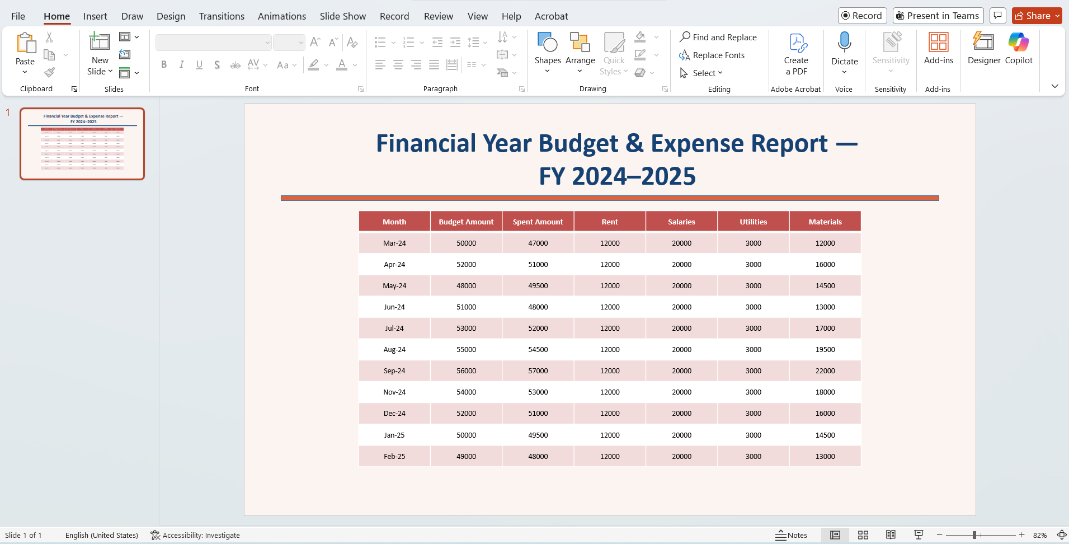Open the Shapes gallery
This screenshot has width=1069, height=544.
[x=548, y=53]
